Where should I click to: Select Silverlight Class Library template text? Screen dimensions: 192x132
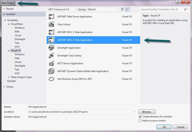69,56
